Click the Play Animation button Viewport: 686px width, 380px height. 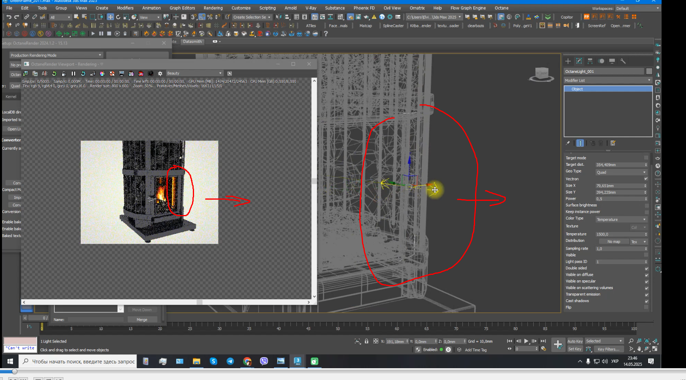tap(526, 341)
